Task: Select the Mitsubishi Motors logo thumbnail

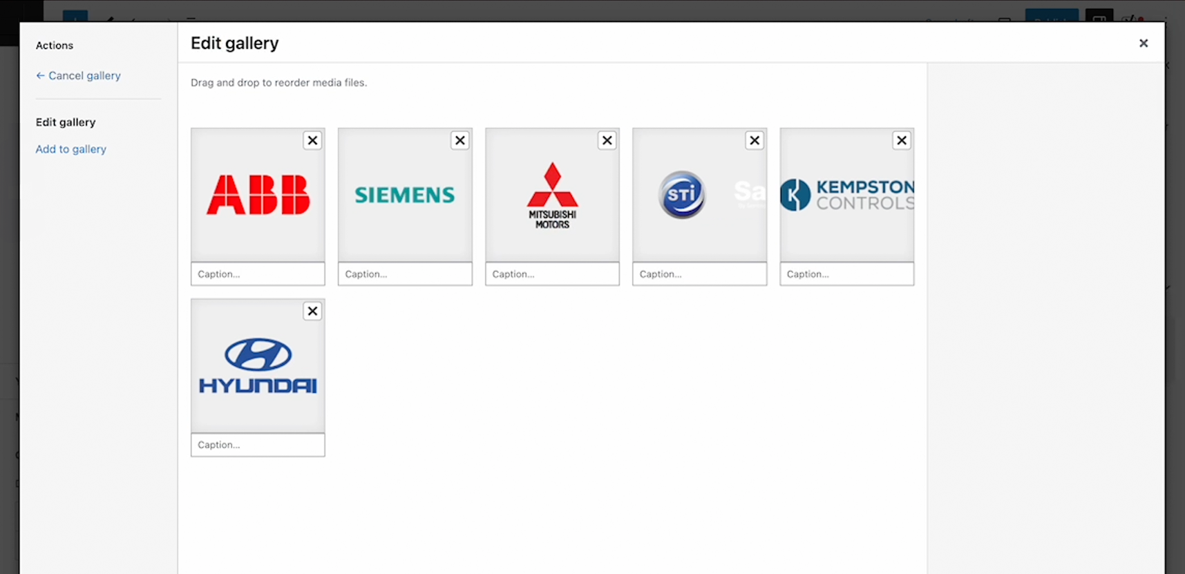Action: pos(552,195)
